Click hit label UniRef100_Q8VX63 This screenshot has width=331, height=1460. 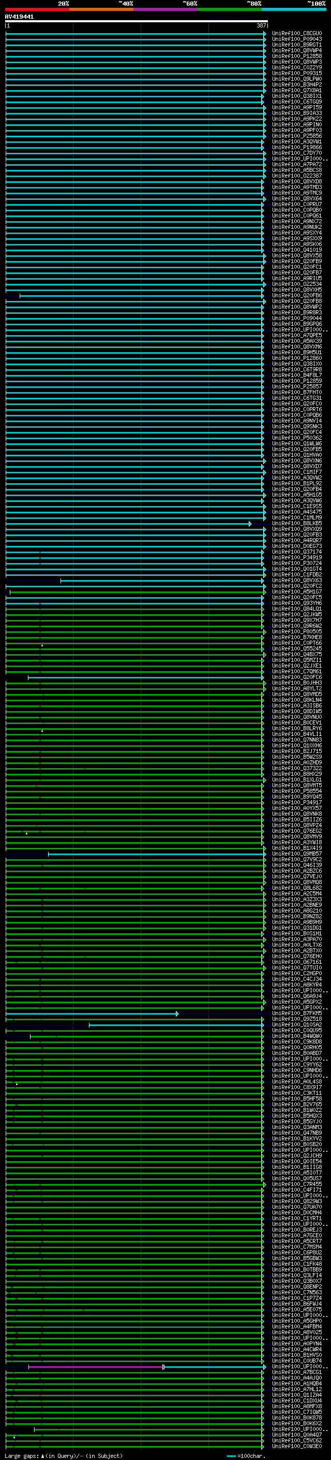click(x=296, y=580)
